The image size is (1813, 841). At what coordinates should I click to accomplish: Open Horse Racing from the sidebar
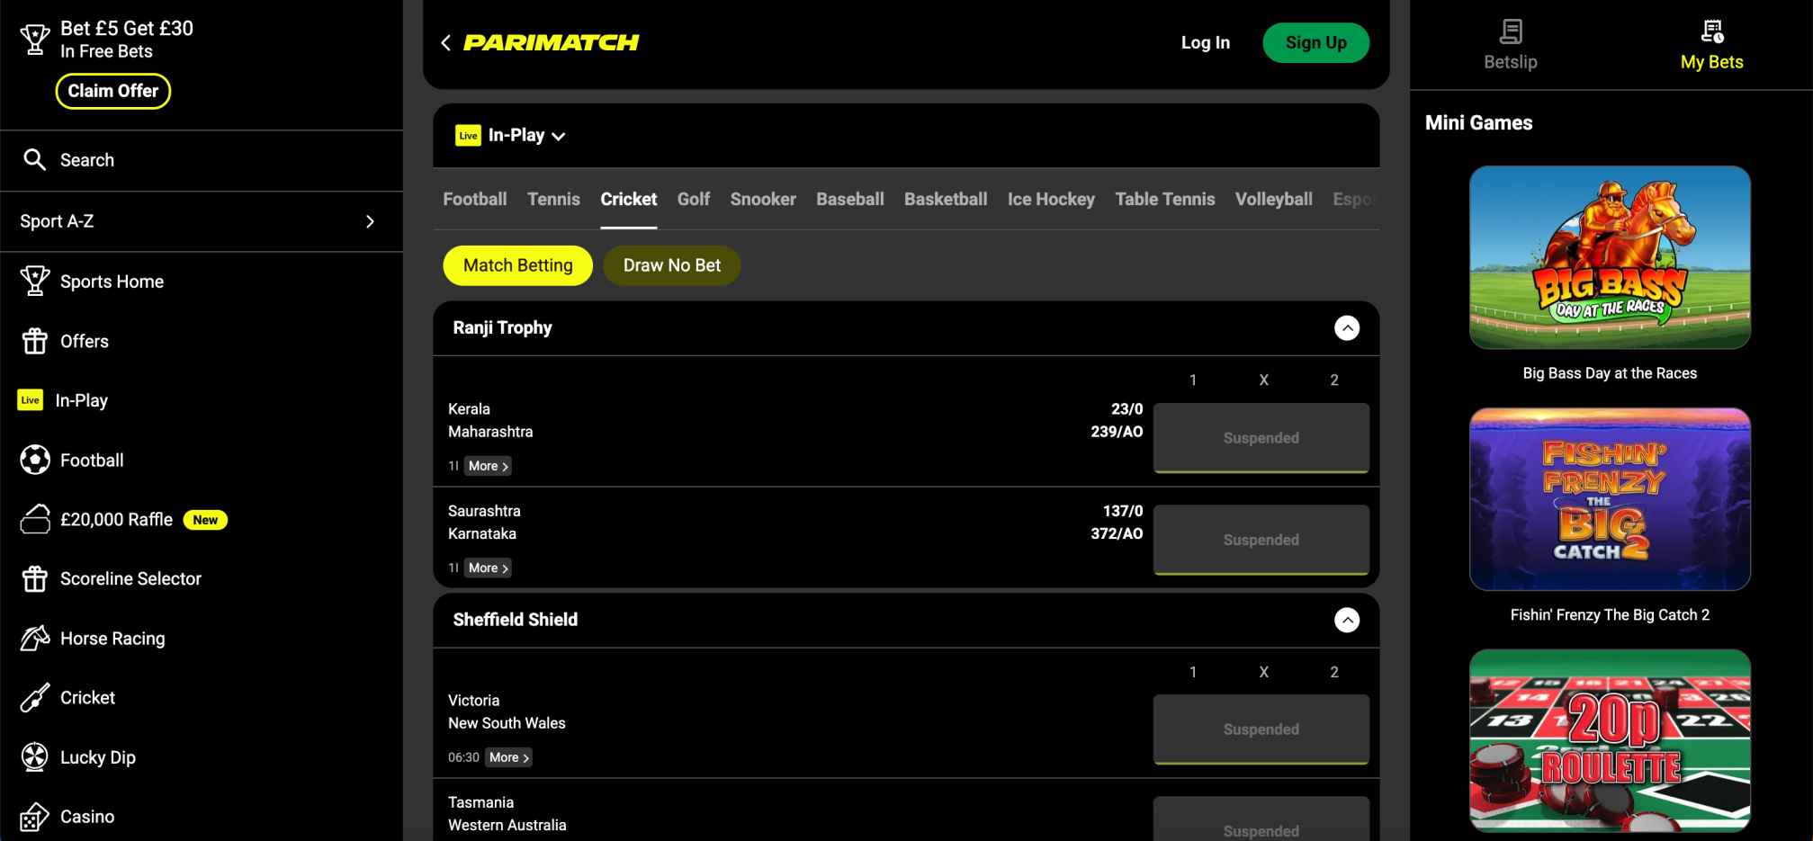point(34,638)
